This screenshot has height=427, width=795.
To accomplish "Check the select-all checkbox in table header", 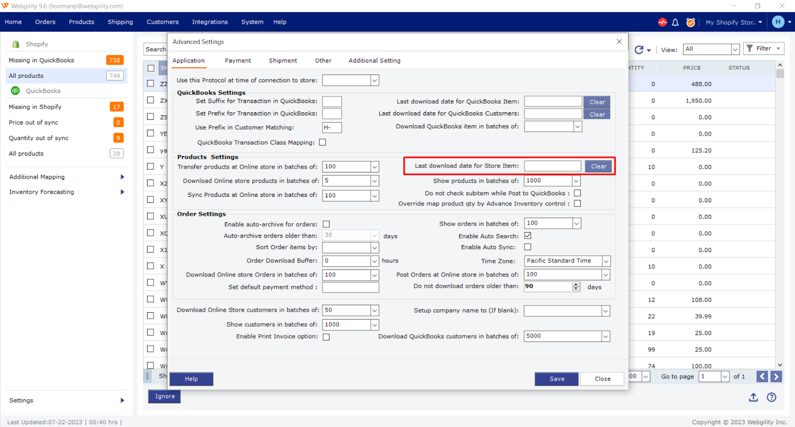I will click(x=151, y=68).
